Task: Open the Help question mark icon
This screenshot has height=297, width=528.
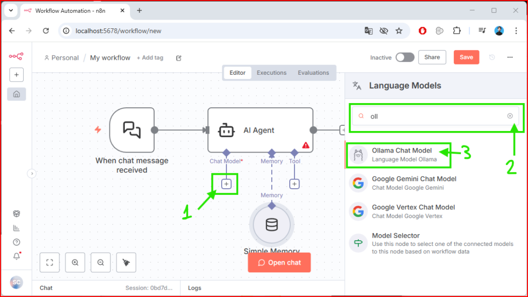Action: (16, 242)
